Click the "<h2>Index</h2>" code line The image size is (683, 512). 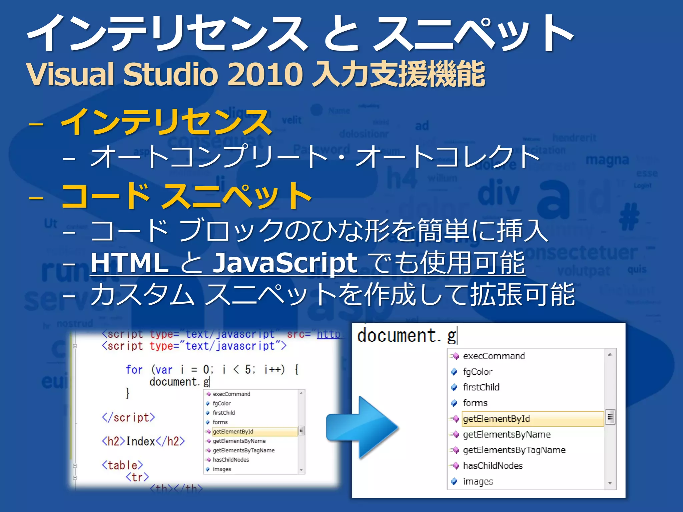pos(143,441)
